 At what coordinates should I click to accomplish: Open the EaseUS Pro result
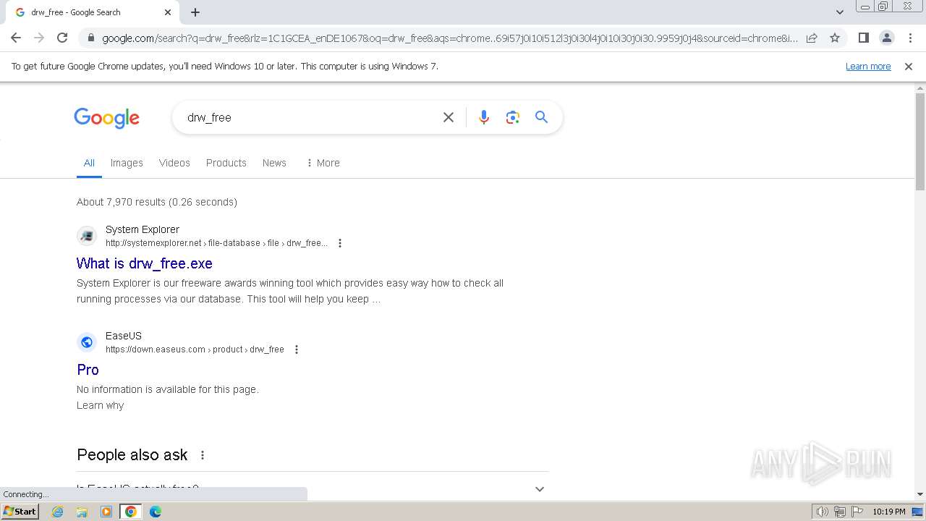coord(88,370)
